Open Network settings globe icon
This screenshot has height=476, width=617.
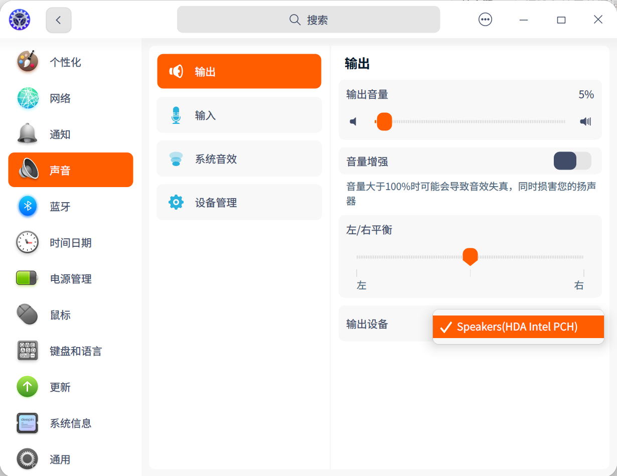pos(28,98)
